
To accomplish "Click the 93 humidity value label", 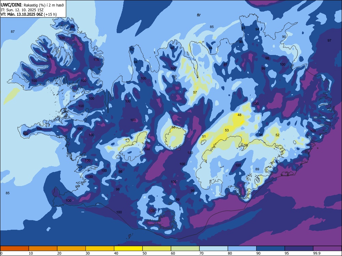I will tap(243, 28).
